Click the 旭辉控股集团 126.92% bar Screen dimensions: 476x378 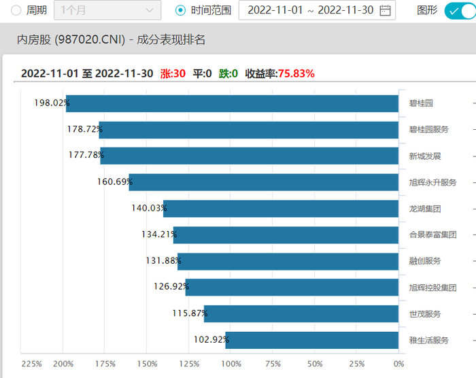[x=292, y=287]
